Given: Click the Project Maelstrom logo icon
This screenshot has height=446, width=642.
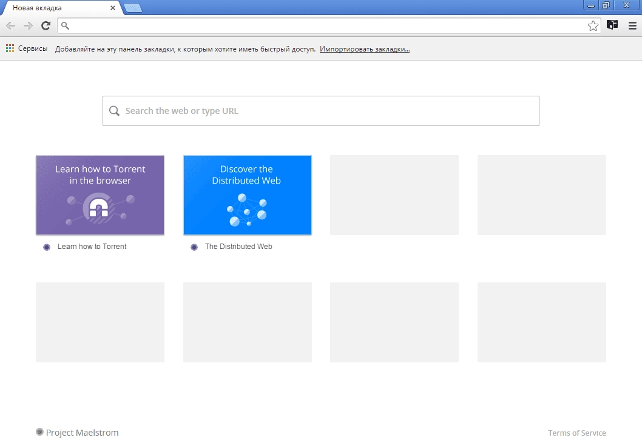Looking at the screenshot, I should pyautogui.click(x=39, y=431).
